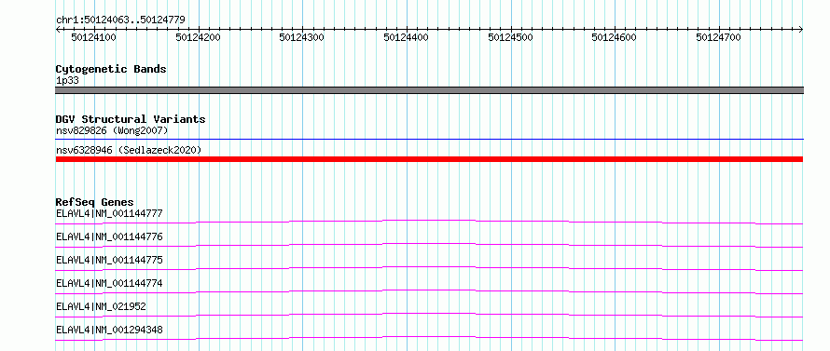Click ruler position 50124200
The height and width of the screenshot is (351, 830).
click(198, 37)
